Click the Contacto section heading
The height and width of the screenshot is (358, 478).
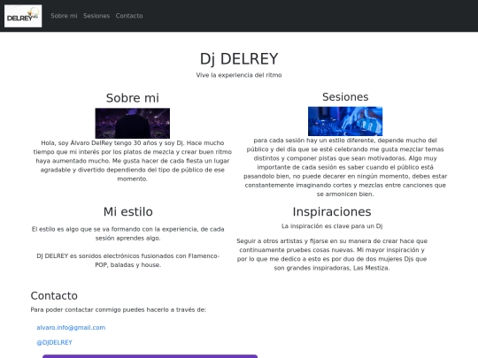(54, 295)
